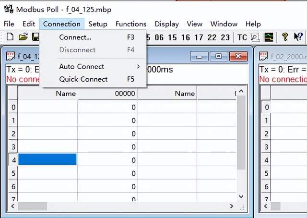
Task: Select row header 3 in f_02_2000 window
Action: click(266, 147)
